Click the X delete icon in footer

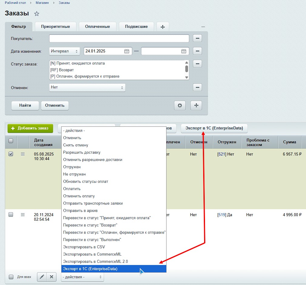(52, 277)
